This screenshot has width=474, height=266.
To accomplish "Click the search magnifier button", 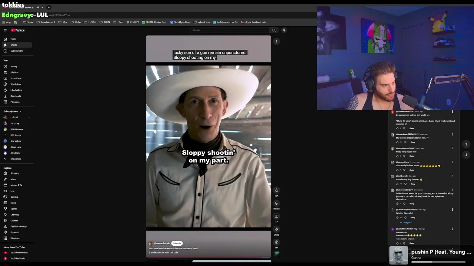I will [x=274, y=30].
